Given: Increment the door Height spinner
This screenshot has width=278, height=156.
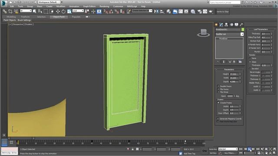Looking at the screenshot, I should (x=240, y=74).
